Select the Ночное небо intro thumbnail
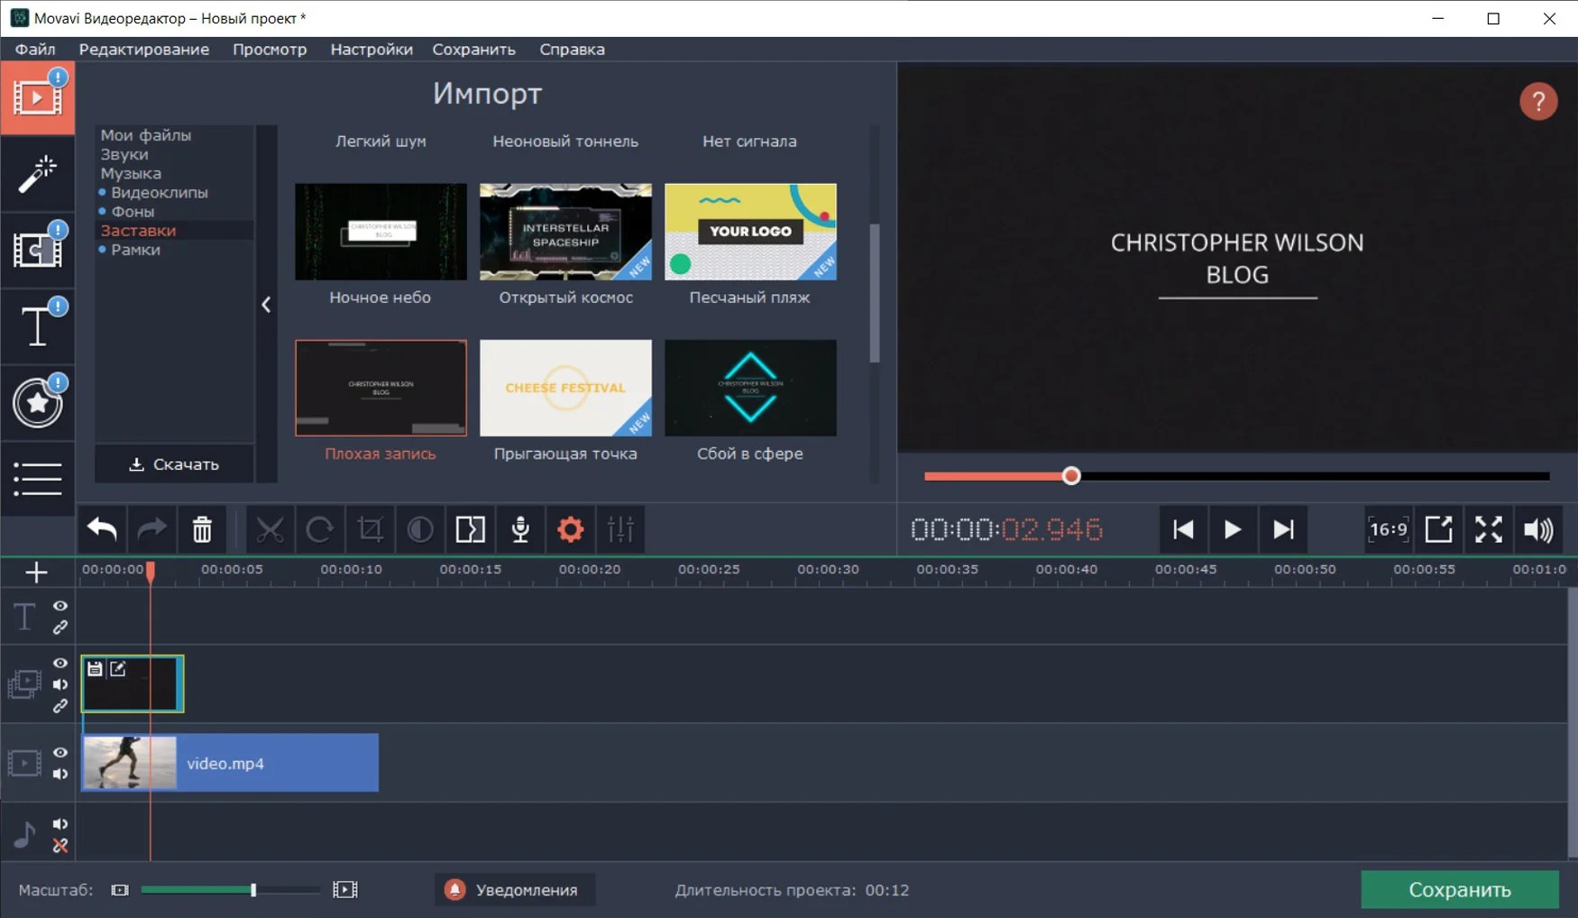 [381, 232]
